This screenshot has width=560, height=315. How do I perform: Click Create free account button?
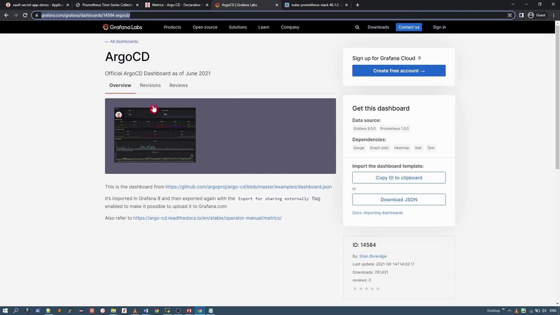[399, 71]
